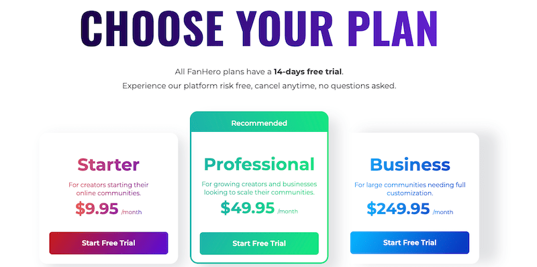537x267 pixels.
Task: Start the free trial for the Starter plan
Action: click(109, 243)
